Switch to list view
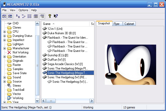Viewport: 166px width, 111px height. (30, 16)
